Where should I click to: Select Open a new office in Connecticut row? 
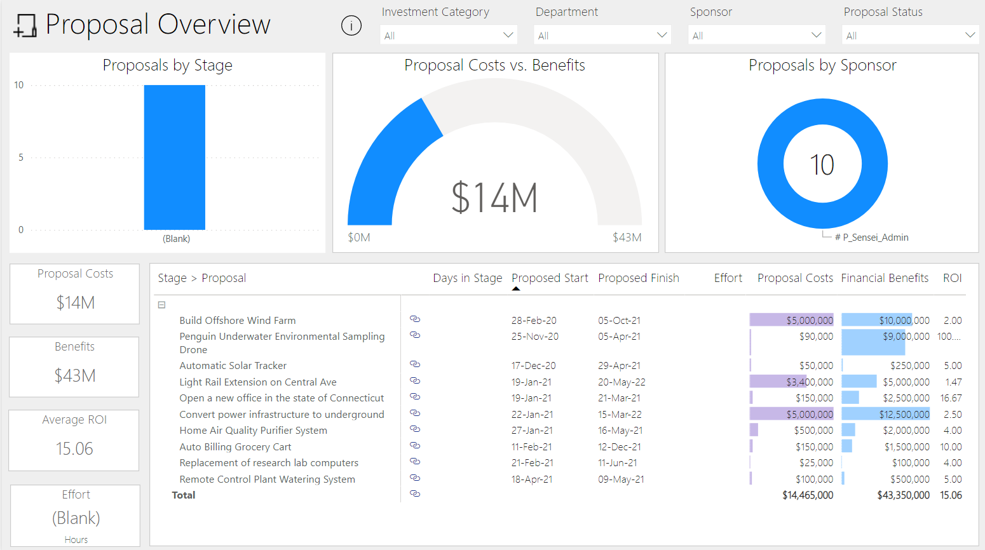coord(282,398)
